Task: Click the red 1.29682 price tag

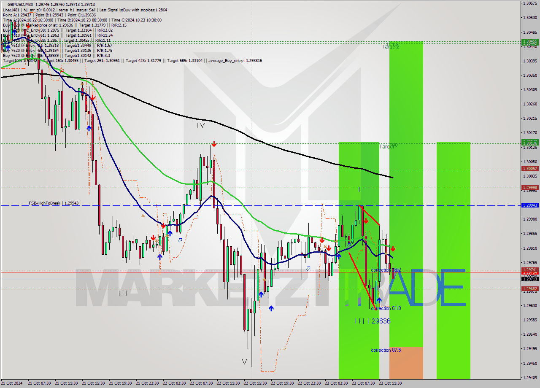Action: [x=529, y=289]
